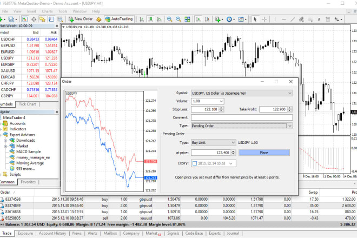The width and height of the screenshot is (357, 238).
Task: Select the Fibonacci Retracement tool
Action: point(310,19)
